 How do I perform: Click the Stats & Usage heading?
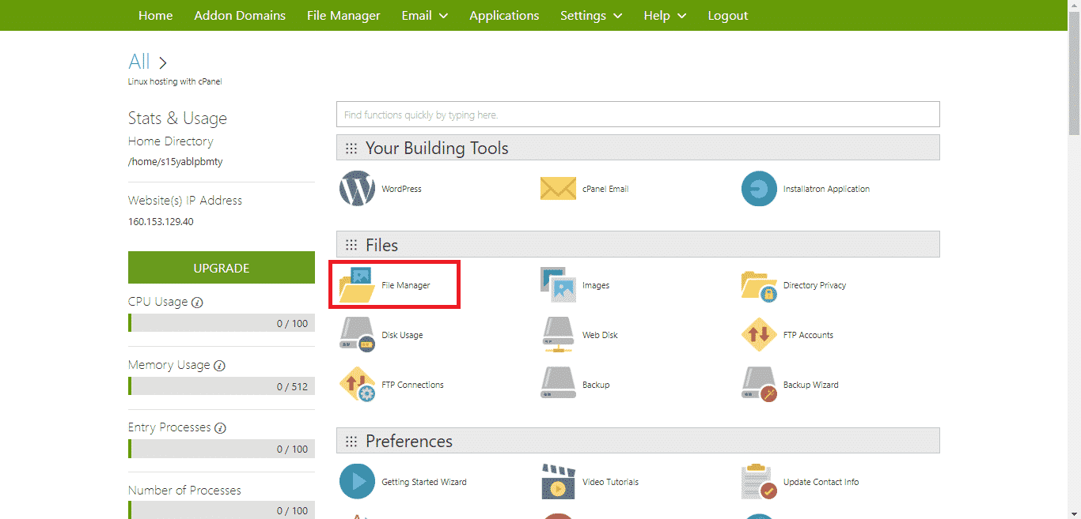tap(177, 118)
